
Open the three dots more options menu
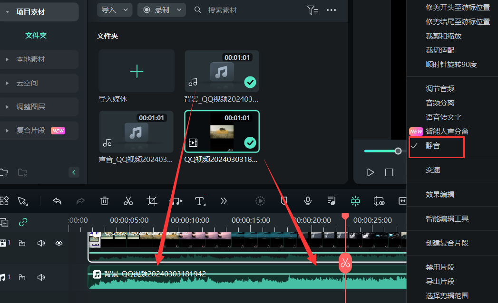tap(331, 10)
